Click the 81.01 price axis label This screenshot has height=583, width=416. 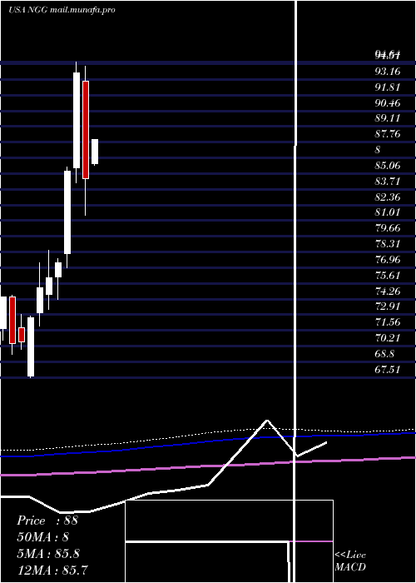(x=388, y=212)
